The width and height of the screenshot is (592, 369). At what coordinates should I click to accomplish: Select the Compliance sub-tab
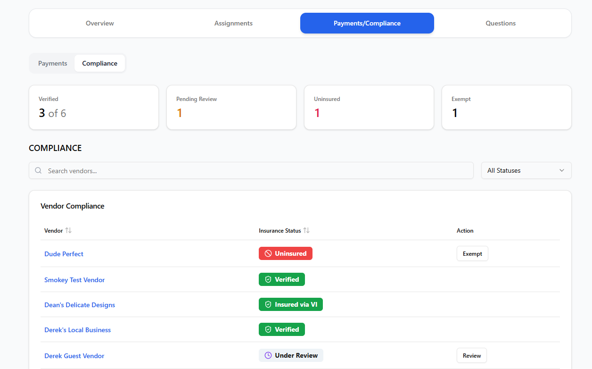[x=100, y=63]
